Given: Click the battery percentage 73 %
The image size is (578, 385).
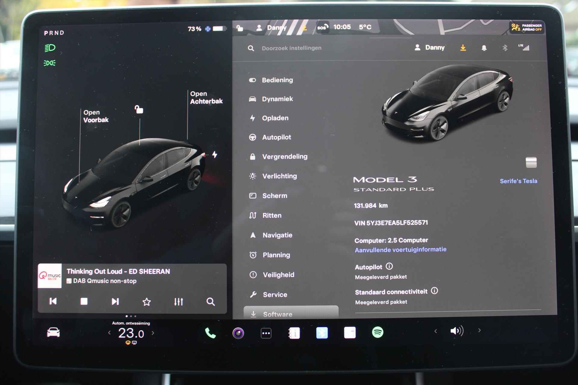Looking at the screenshot, I should (194, 29).
